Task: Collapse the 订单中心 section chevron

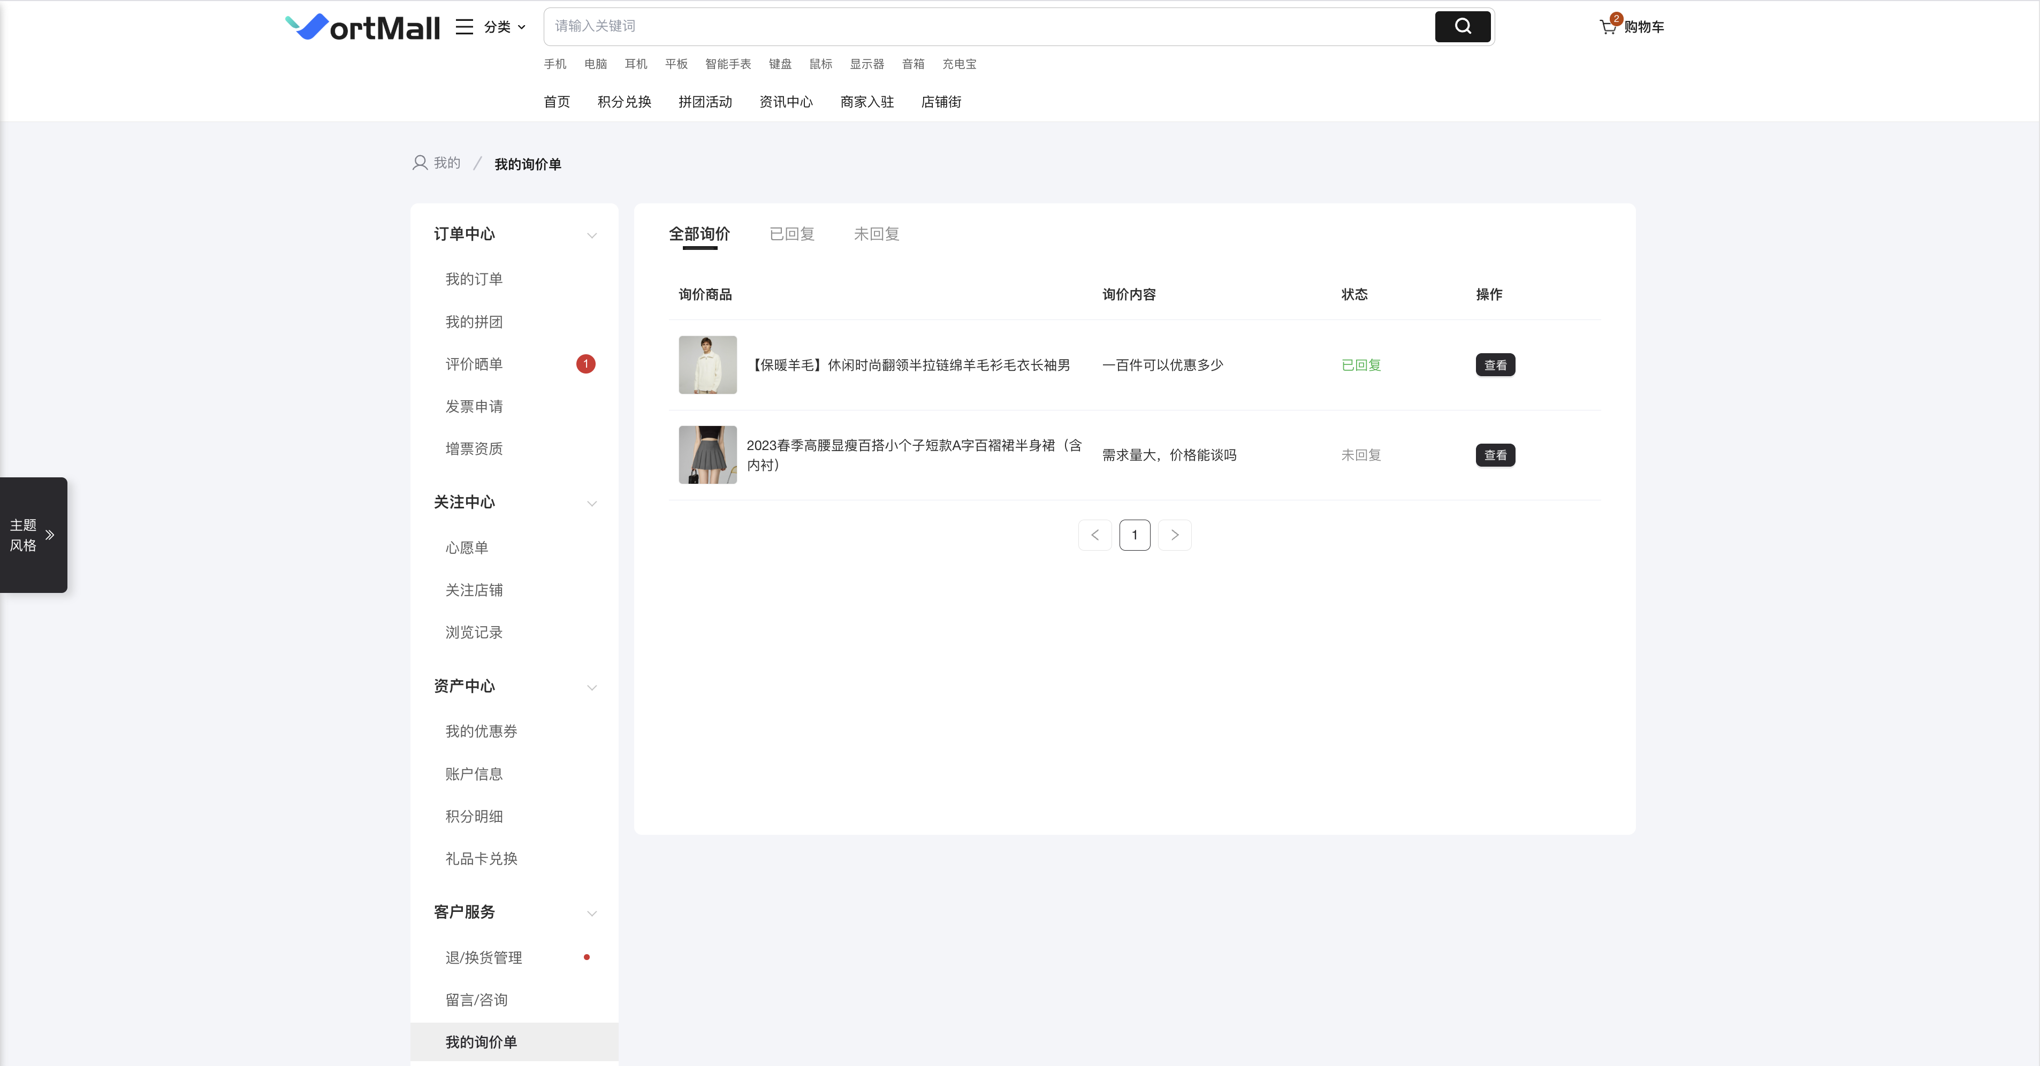Action: 591,235
